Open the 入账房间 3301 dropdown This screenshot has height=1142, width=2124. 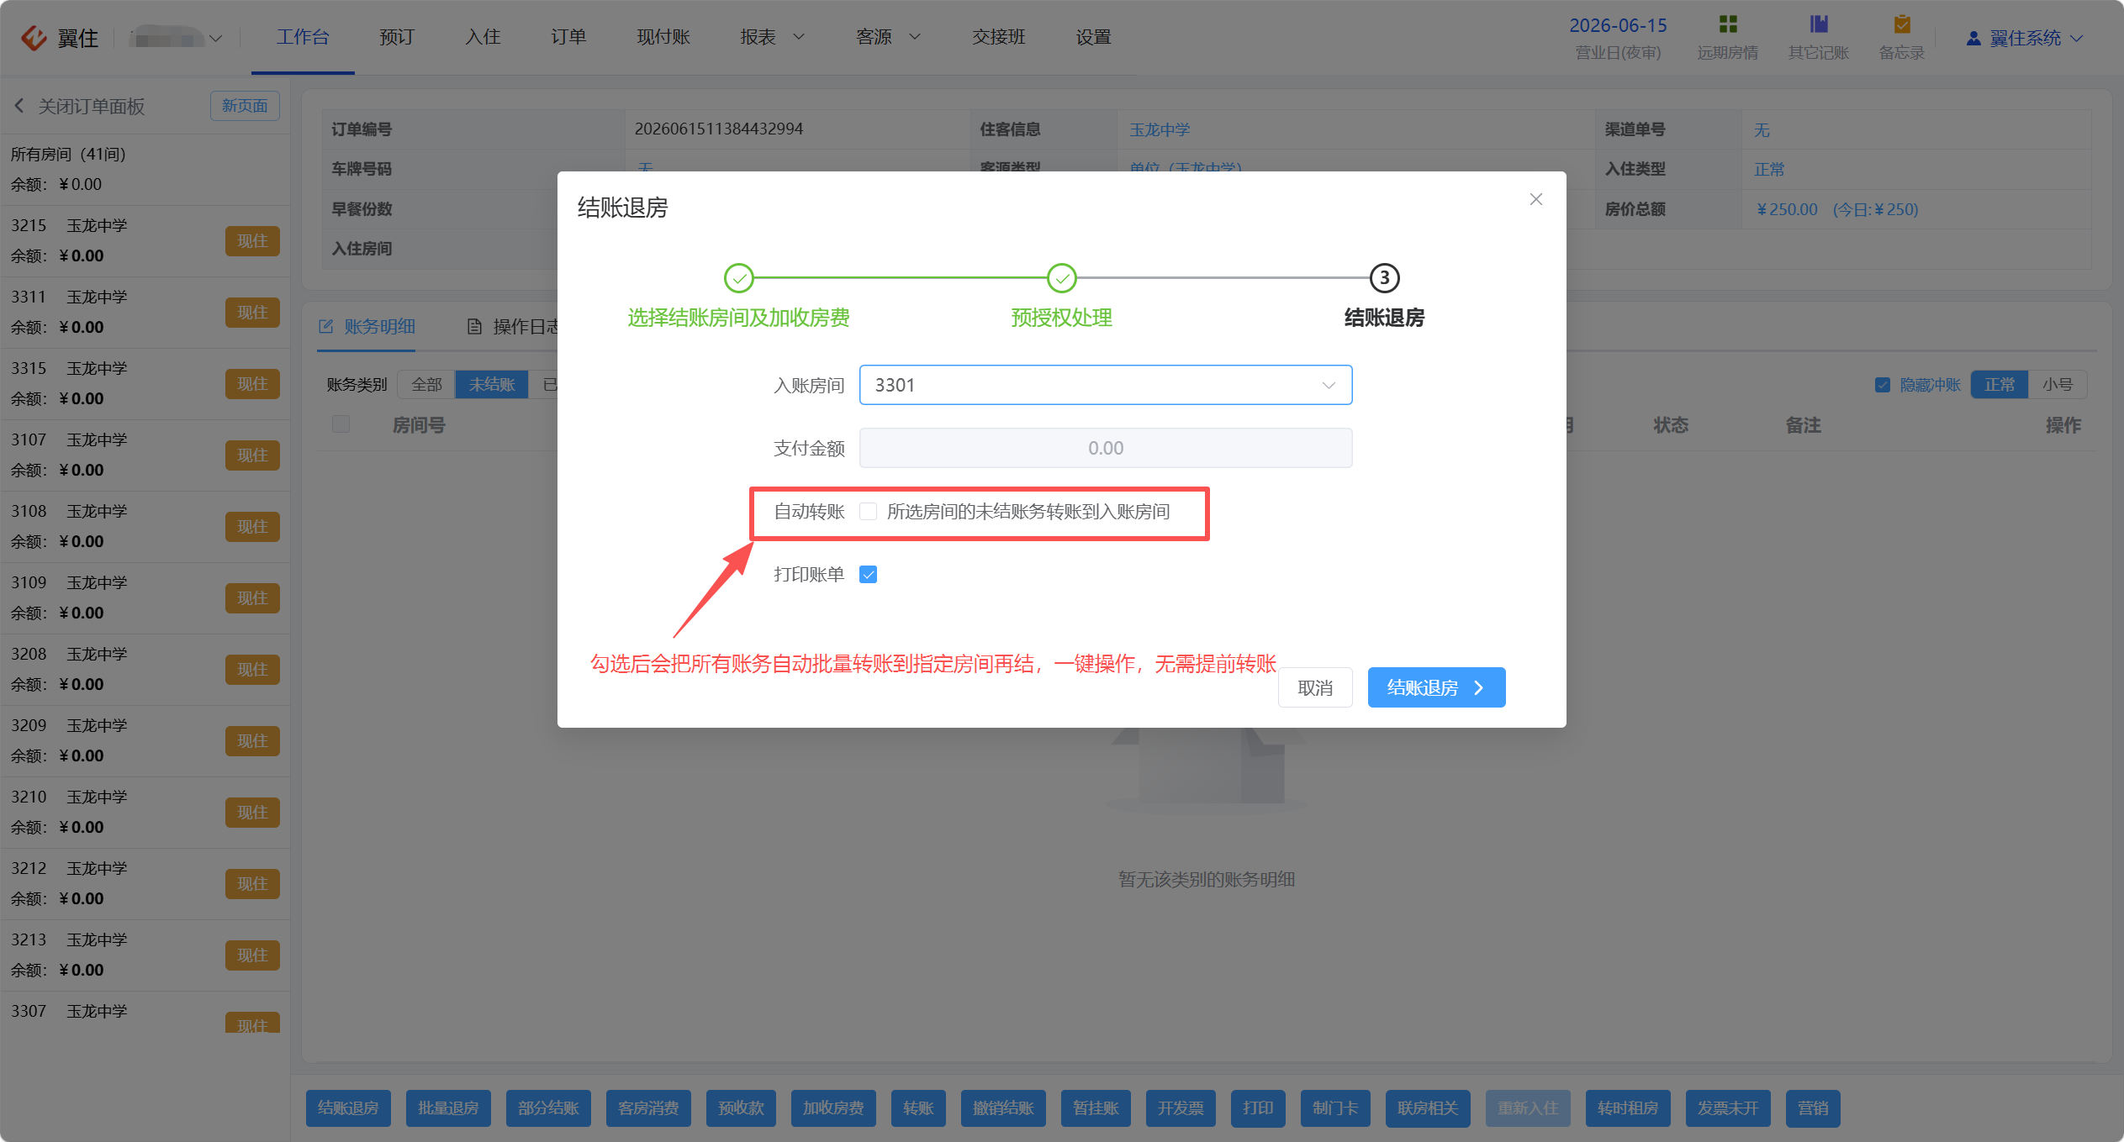click(x=1105, y=385)
